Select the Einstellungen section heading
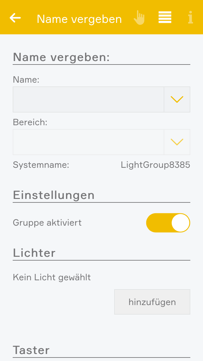 (x=54, y=195)
